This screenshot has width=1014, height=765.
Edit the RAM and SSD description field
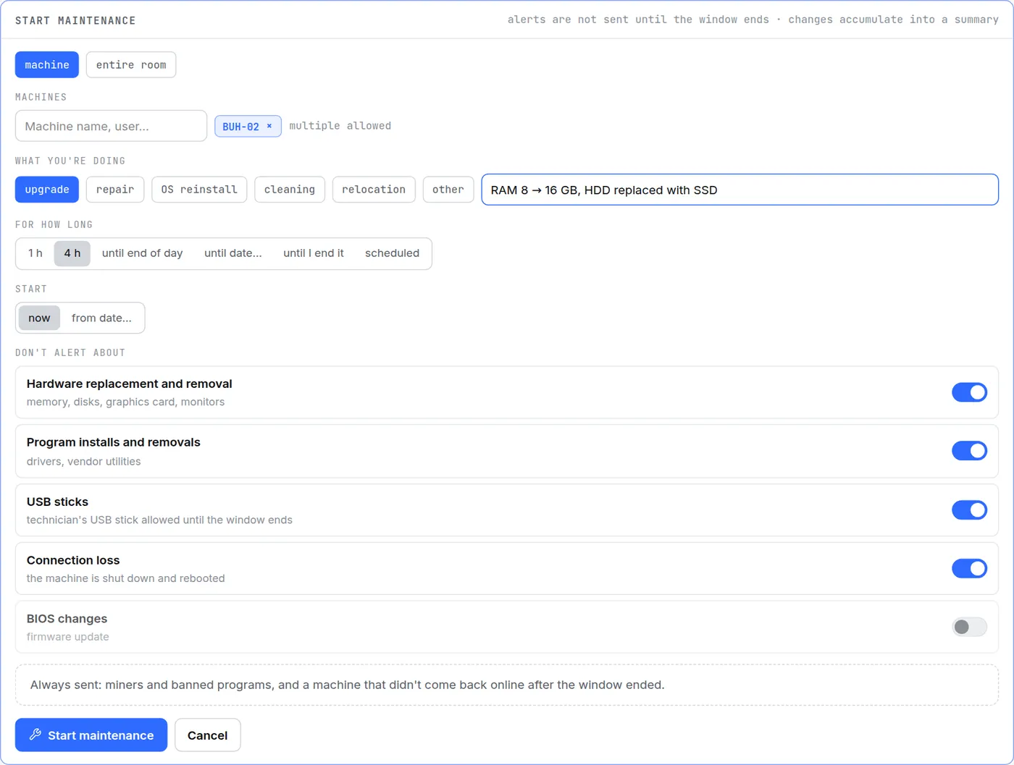coord(739,190)
